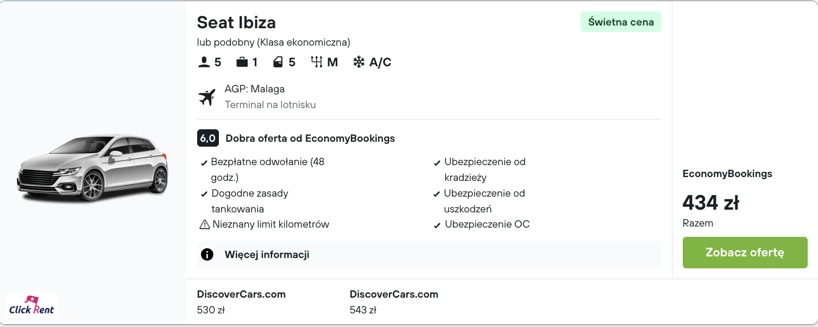Click the Świetna cena badge

click(x=621, y=22)
